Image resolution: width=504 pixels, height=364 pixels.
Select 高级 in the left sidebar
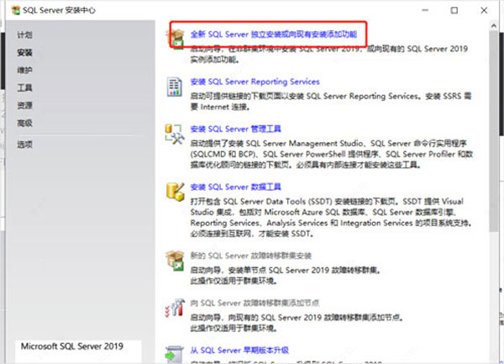coord(24,123)
